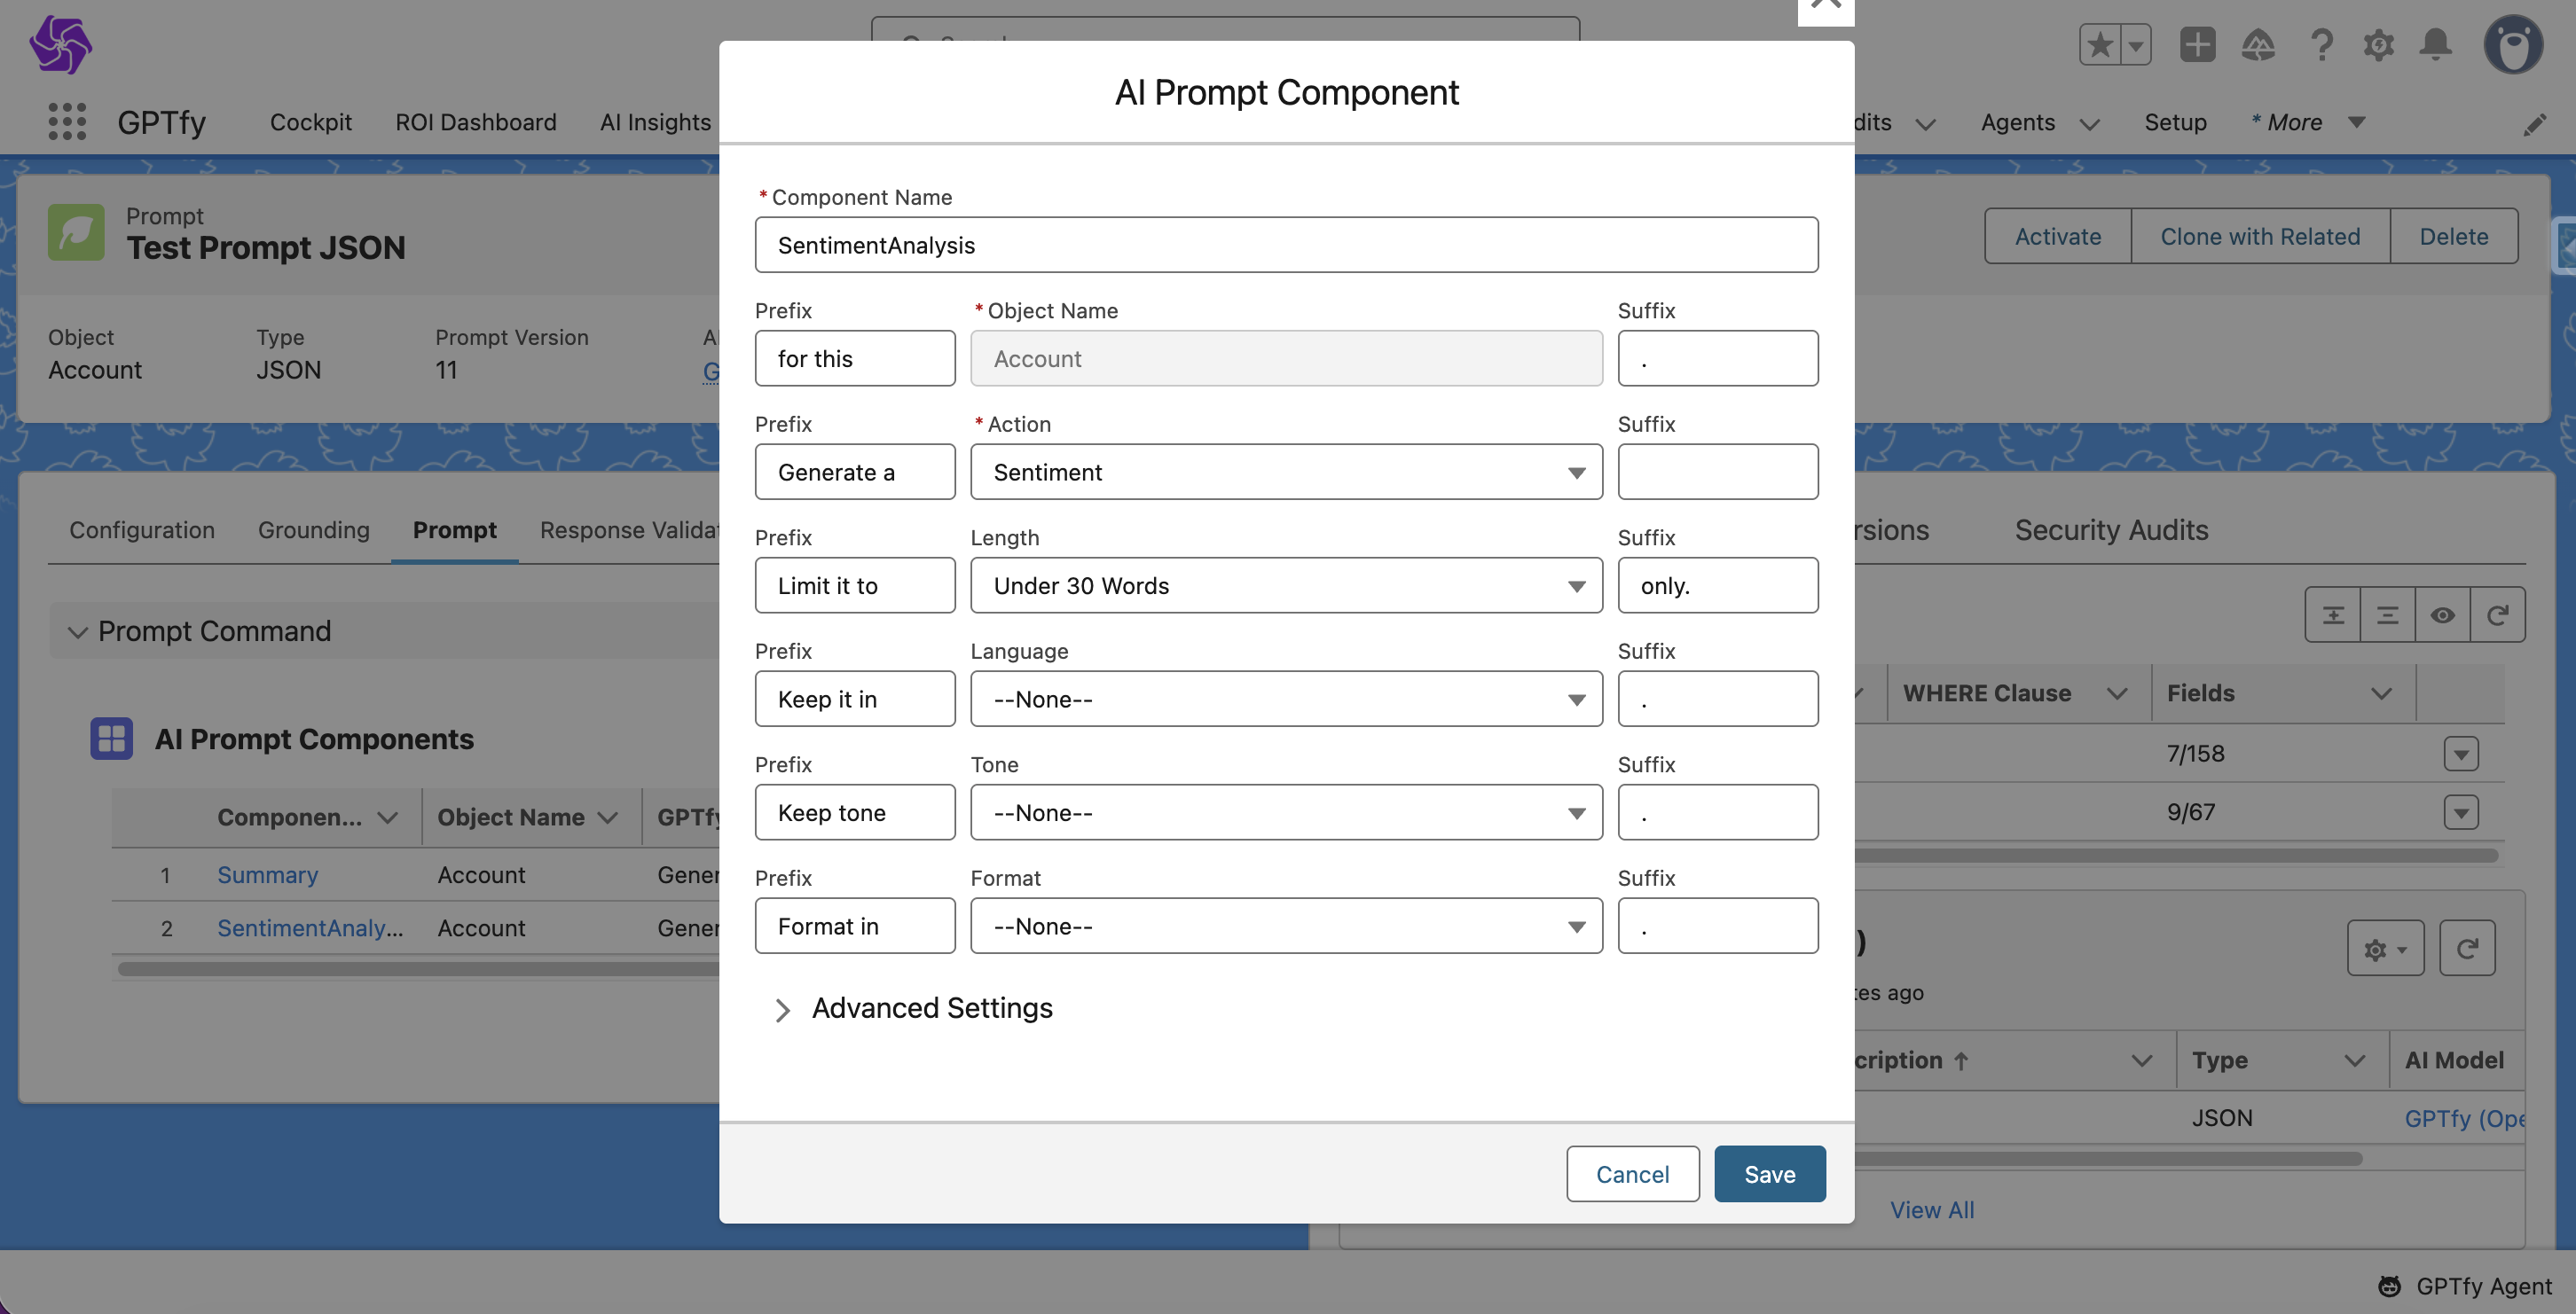Click the refresh icon in grounding toolbar
2576x1314 pixels.
click(2497, 614)
